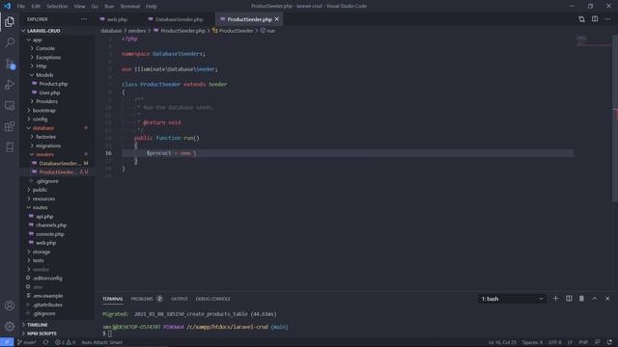Open errors and warnings status item

65,342
